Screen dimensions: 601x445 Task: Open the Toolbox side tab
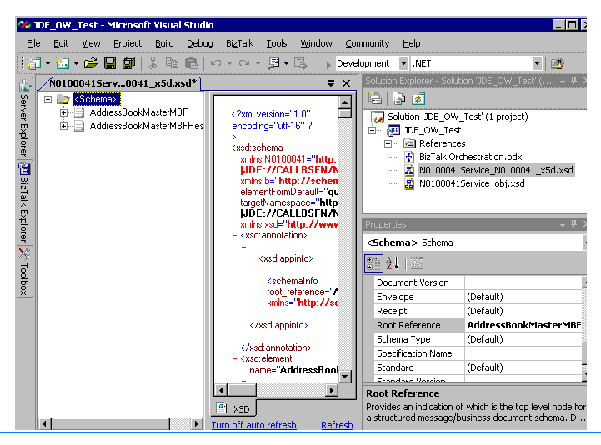pyautogui.click(x=24, y=272)
